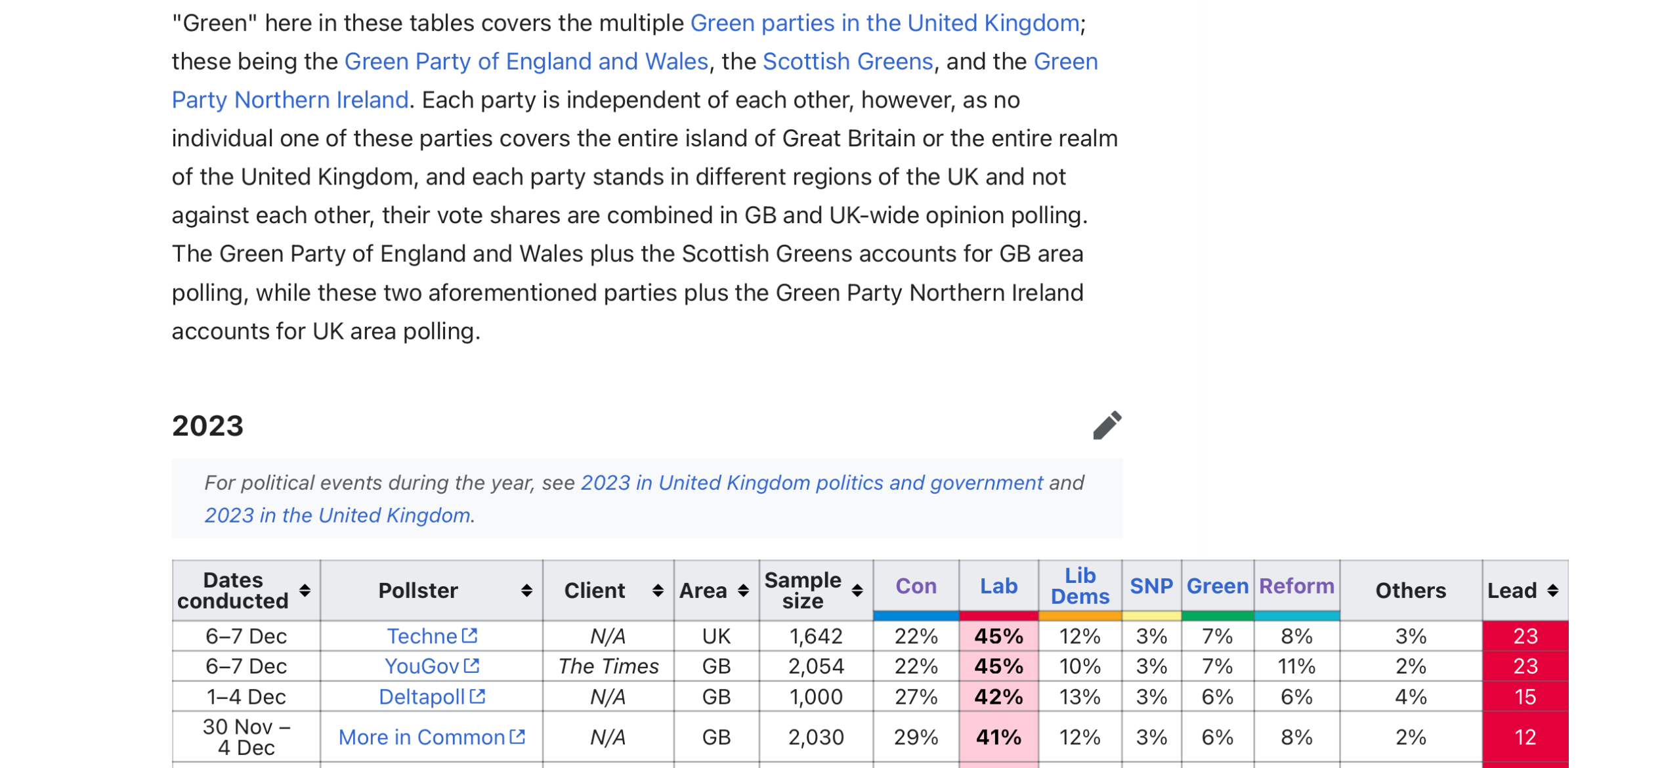Sort the table by Client column
The image size is (1662, 768).
pyautogui.click(x=657, y=590)
